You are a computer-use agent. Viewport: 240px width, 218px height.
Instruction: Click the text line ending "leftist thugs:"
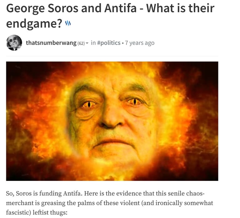37,212
